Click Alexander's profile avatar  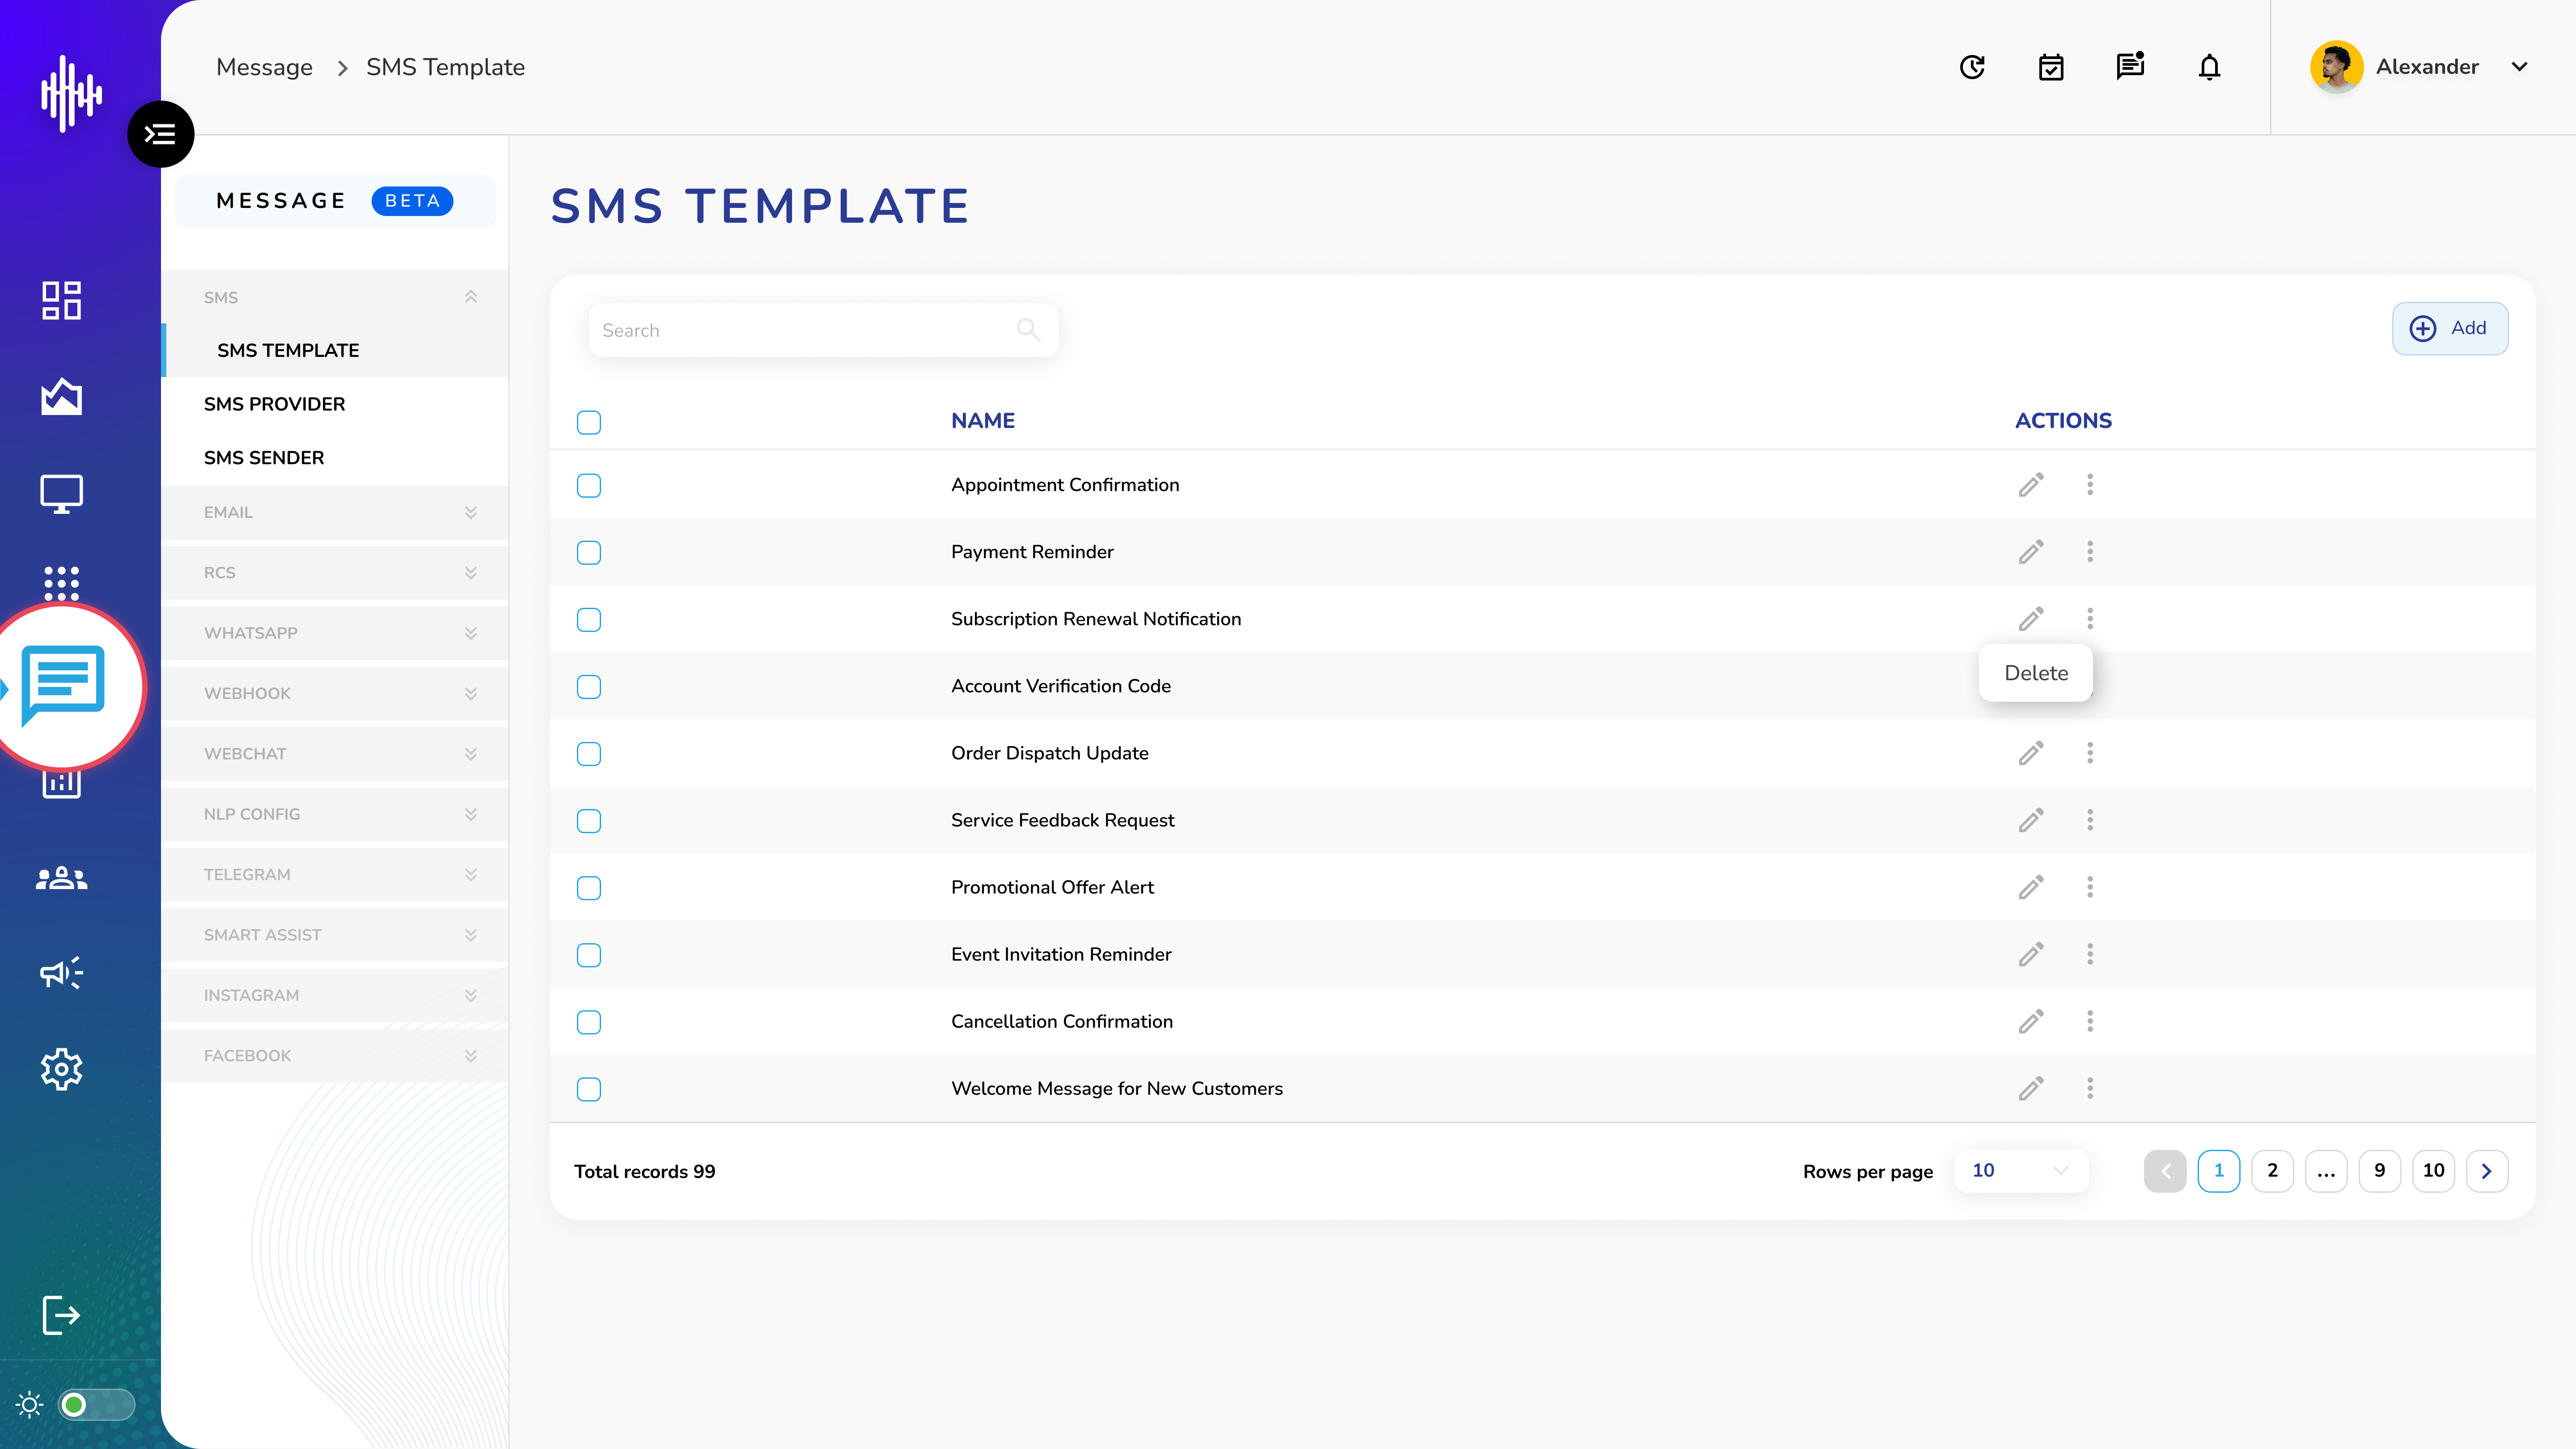coord(2337,67)
